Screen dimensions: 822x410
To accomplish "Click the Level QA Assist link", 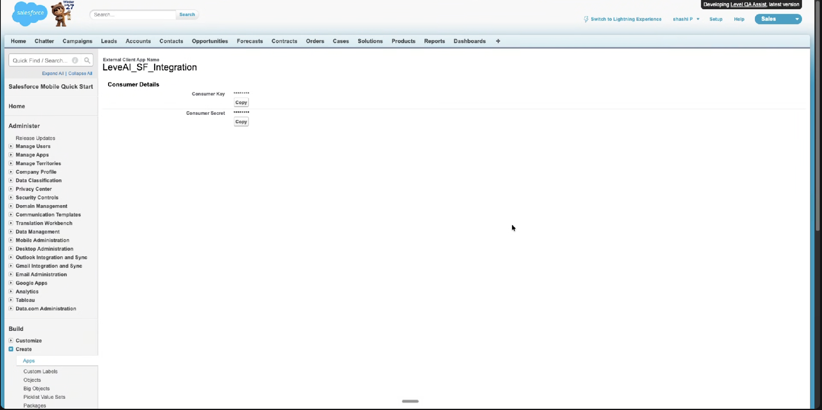I will [748, 4].
